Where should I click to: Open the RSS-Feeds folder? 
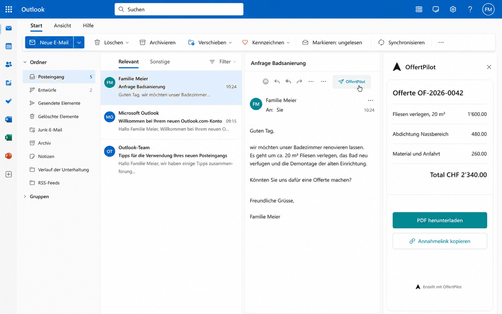pyautogui.click(x=59, y=183)
